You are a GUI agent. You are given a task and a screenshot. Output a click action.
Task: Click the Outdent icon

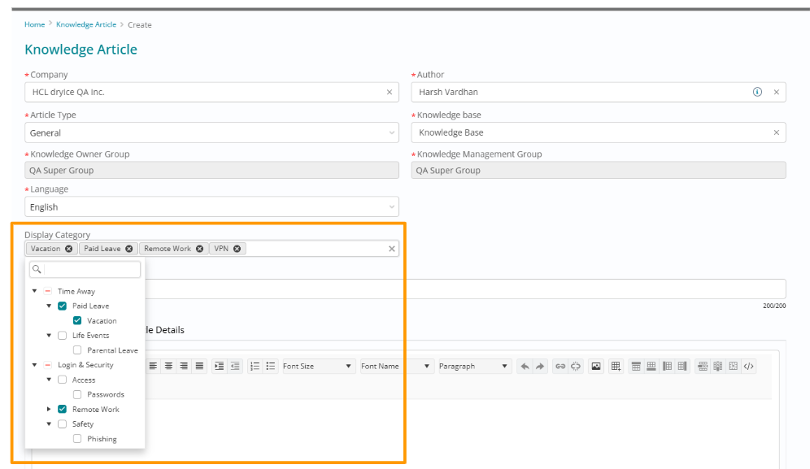pos(234,367)
